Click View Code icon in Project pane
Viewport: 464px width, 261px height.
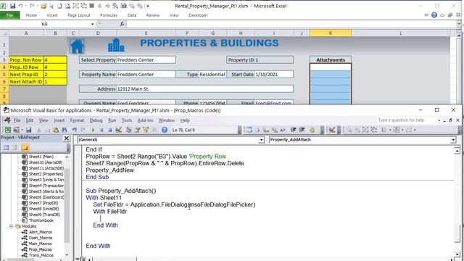pos(7,147)
